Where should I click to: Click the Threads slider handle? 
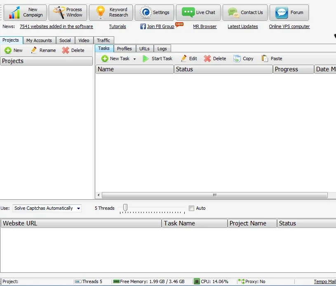click(125, 207)
